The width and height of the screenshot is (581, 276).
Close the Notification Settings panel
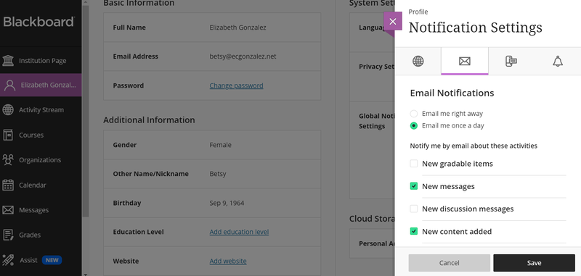(x=393, y=22)
